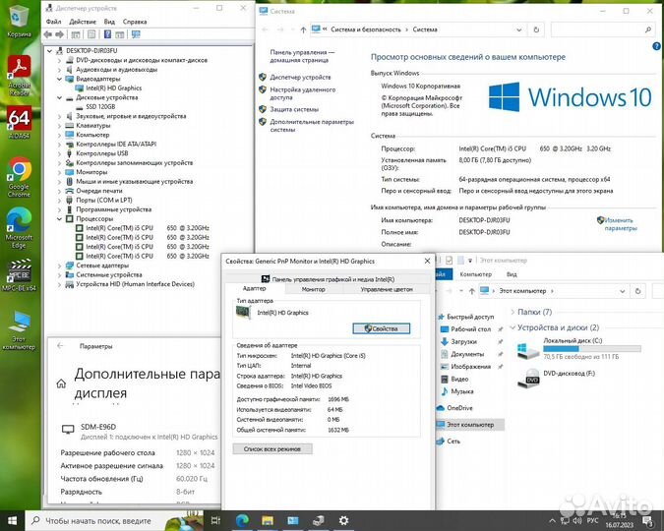Screen dimensions: 664x531
Task: Switch to 'Управление цветом' tab
Action: coord(387,289)
